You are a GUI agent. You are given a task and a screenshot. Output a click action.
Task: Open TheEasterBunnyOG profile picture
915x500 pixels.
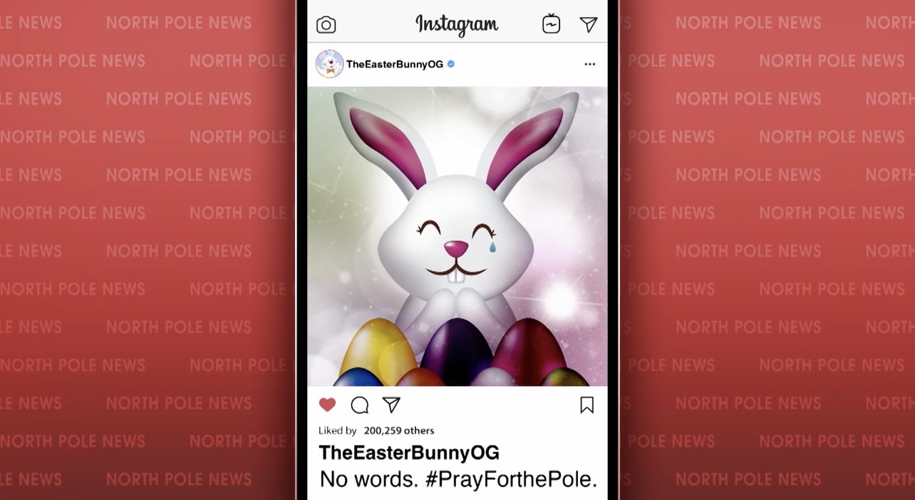(329, 64)
